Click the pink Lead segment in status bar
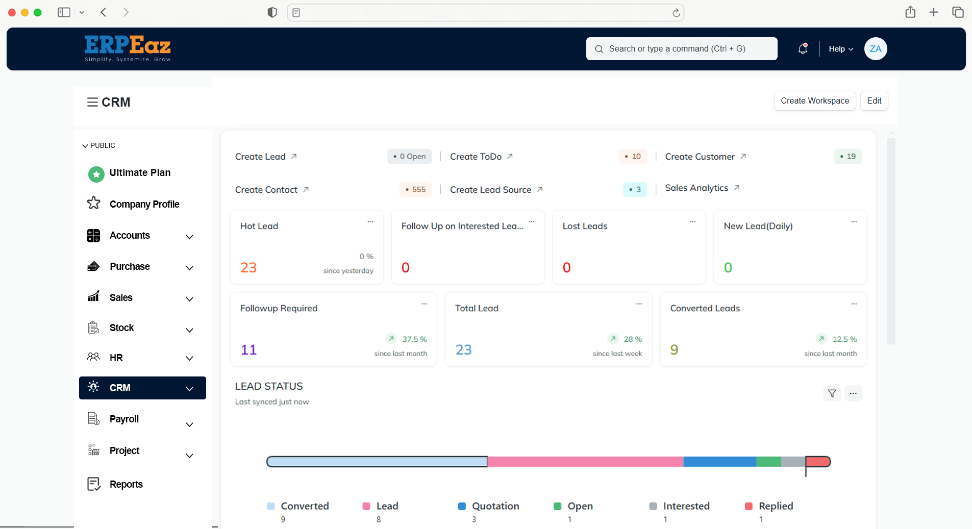The height and width of the screenshot is (529, 972). (585, 462)
